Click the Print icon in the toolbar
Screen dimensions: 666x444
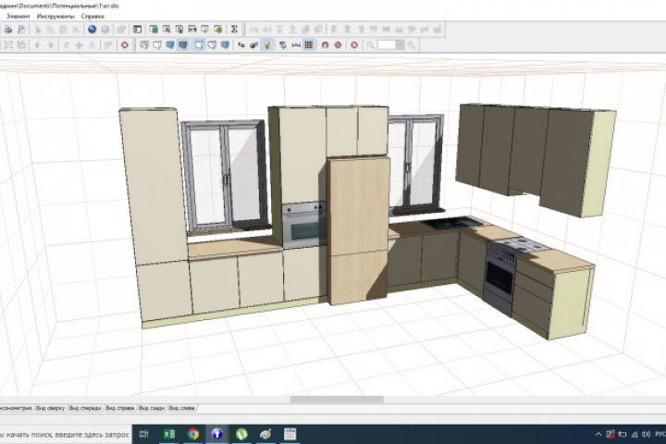[8, 30]
